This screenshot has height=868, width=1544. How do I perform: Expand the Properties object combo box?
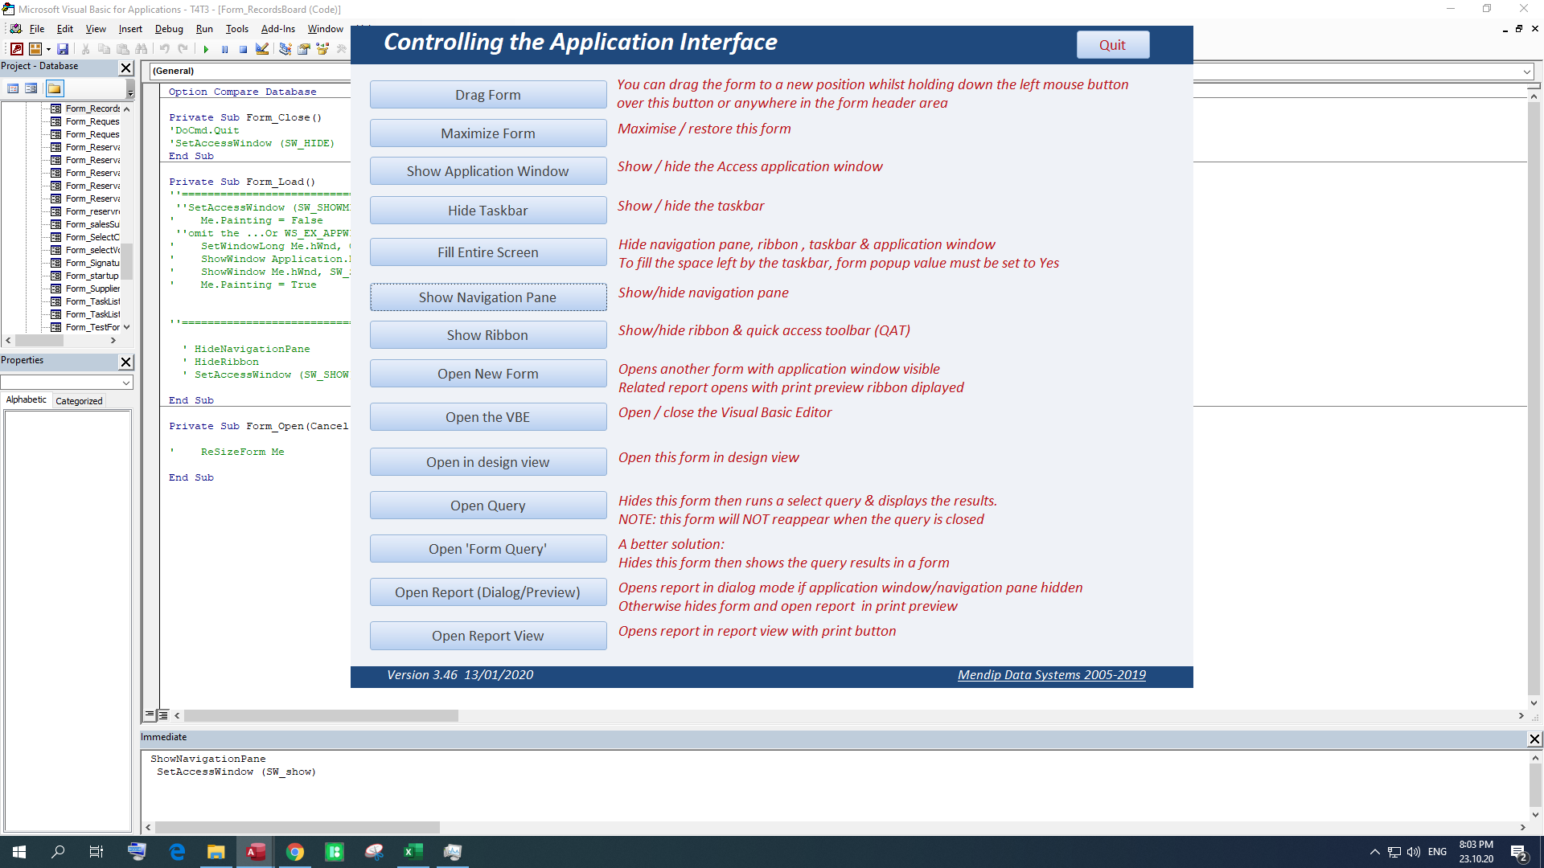125,383
